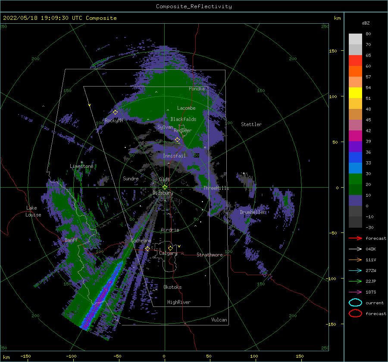This screenshot has width=388, height=362.
Task: Click the yellow V marker northwest of RockyMH
Action: [x=90, y=105]
